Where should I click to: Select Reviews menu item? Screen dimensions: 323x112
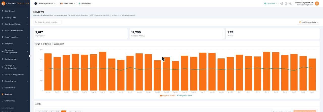(x=15, y=94)
